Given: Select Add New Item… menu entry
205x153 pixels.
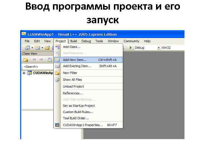Looking at the screenshot, I should point(88,60).
